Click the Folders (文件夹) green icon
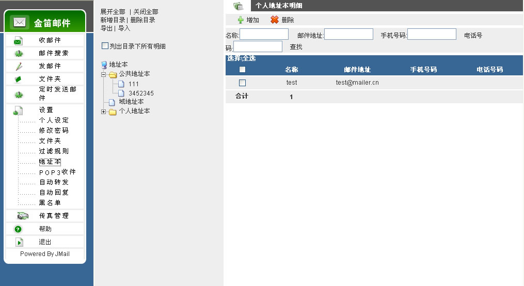This screenshot has height=286, width=524. (x=18, y=79)
